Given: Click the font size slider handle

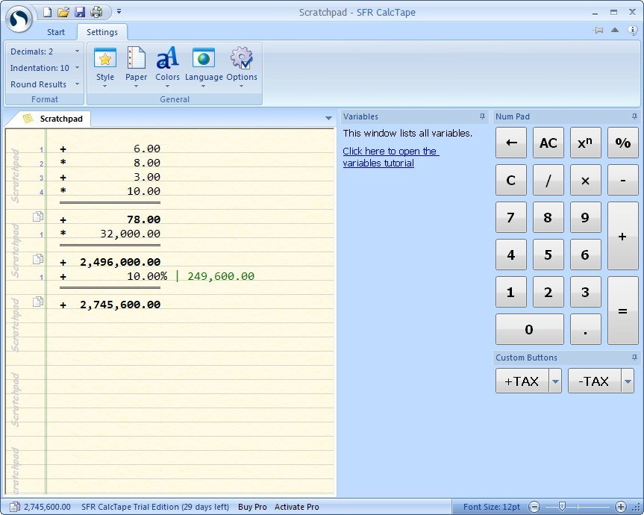Looking at the screenshot, I should (x=562, y=507).
